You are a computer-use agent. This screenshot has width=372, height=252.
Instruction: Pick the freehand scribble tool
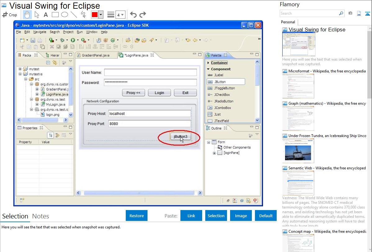point(83,15)
